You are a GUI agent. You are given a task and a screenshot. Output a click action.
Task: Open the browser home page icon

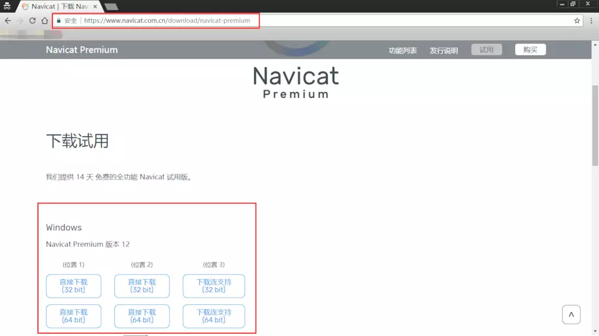(45, 20)
